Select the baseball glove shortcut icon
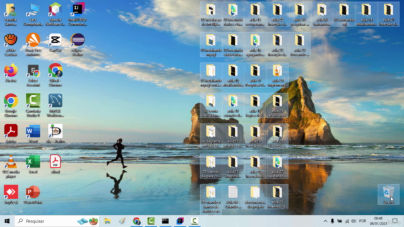The width and height of the screenshot is (404, 227). click(x=11, y=45)
